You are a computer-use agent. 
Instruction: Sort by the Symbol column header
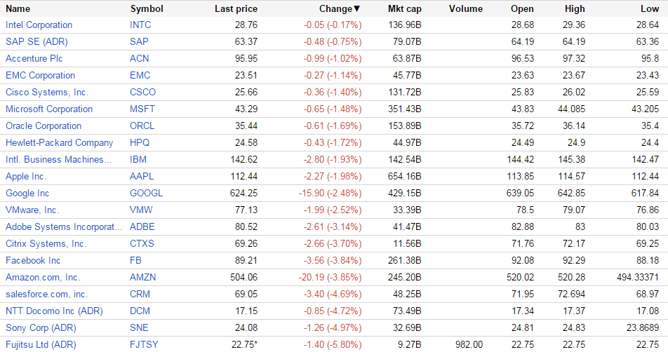click(x=147, y=9)
